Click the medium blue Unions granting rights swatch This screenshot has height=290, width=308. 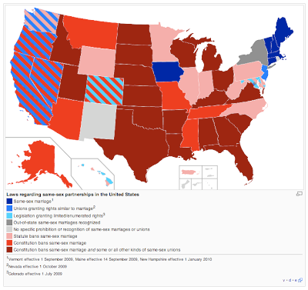pos(9,208)
